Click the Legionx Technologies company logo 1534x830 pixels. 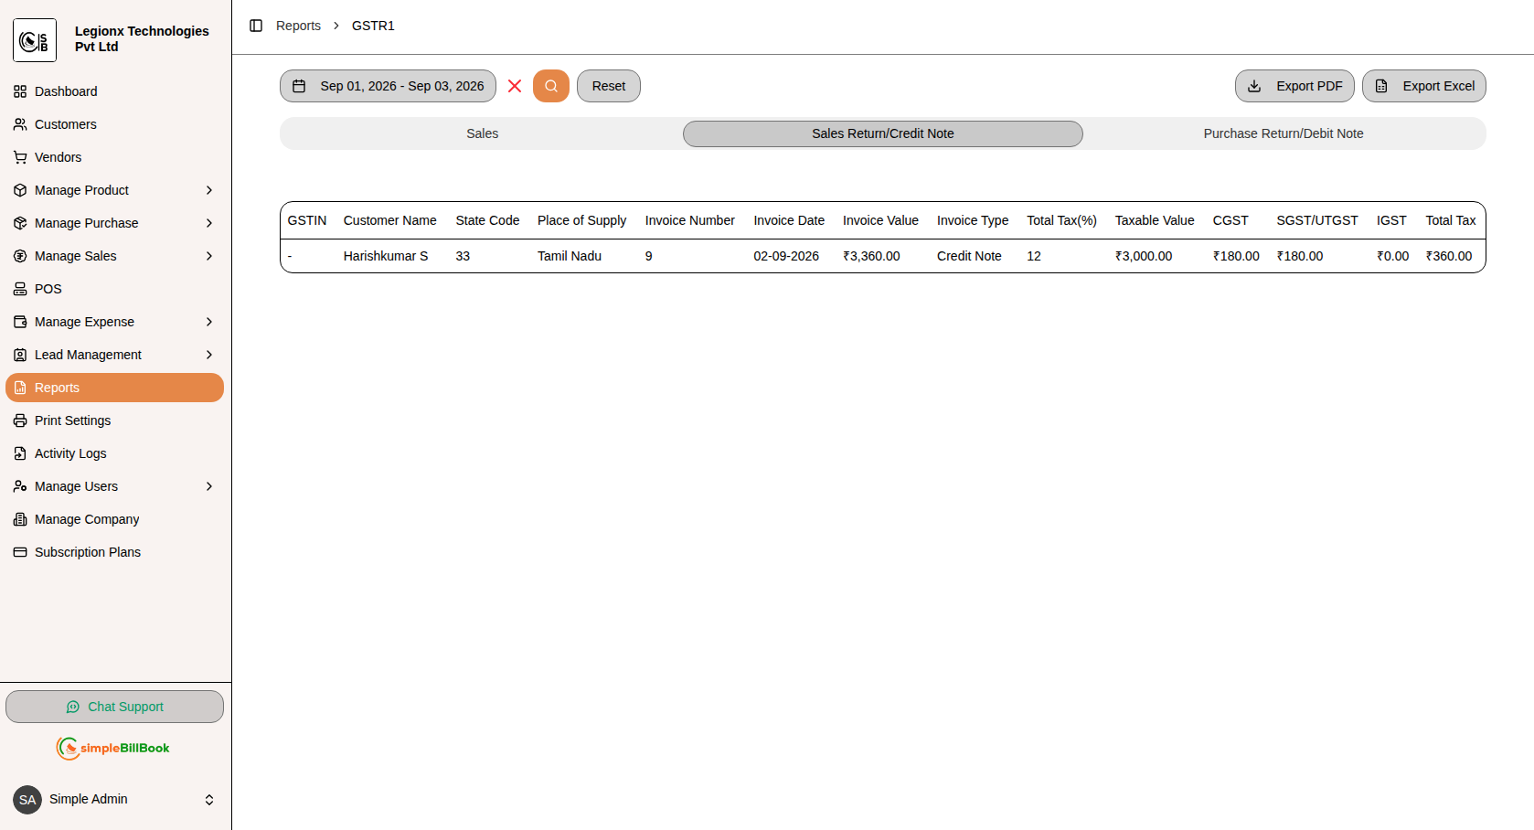tap(35, 40)
